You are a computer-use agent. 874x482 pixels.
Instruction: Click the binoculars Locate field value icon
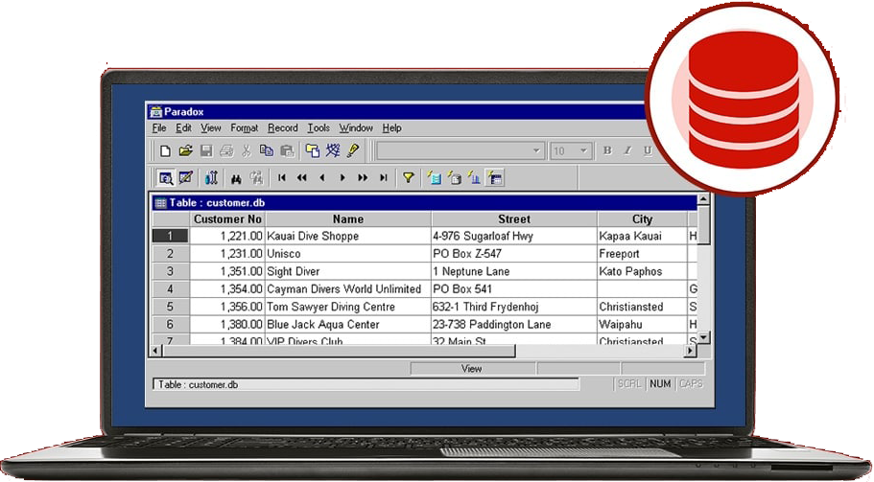coord(236,177)
